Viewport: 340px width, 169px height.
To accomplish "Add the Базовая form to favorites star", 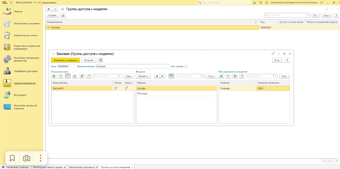I will (53, 54).
